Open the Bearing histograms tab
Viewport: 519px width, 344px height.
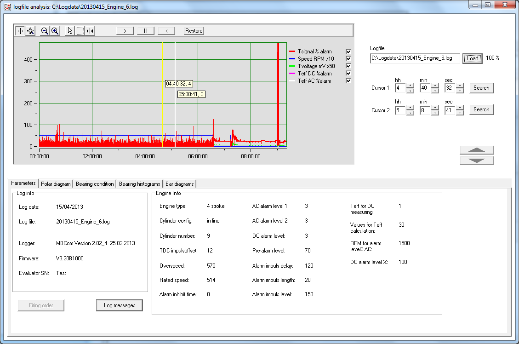pyautogui.click(x=139, y=184)
